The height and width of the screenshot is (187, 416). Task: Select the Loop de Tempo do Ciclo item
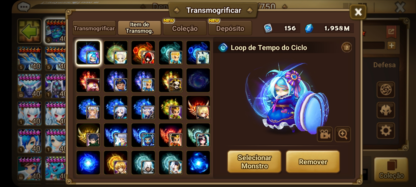(x=88, y=53)
